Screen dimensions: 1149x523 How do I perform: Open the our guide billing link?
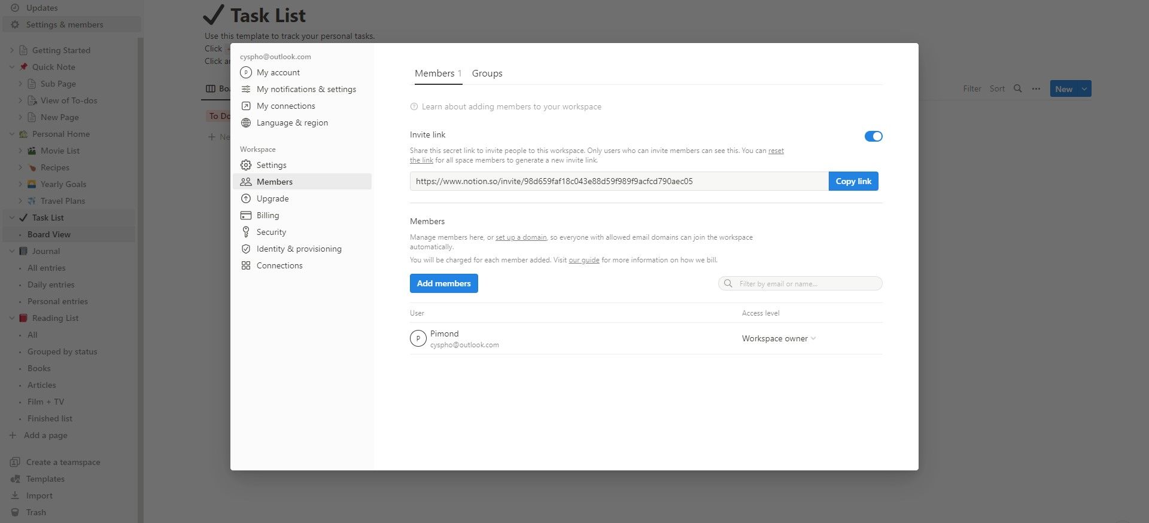point(583,260)
